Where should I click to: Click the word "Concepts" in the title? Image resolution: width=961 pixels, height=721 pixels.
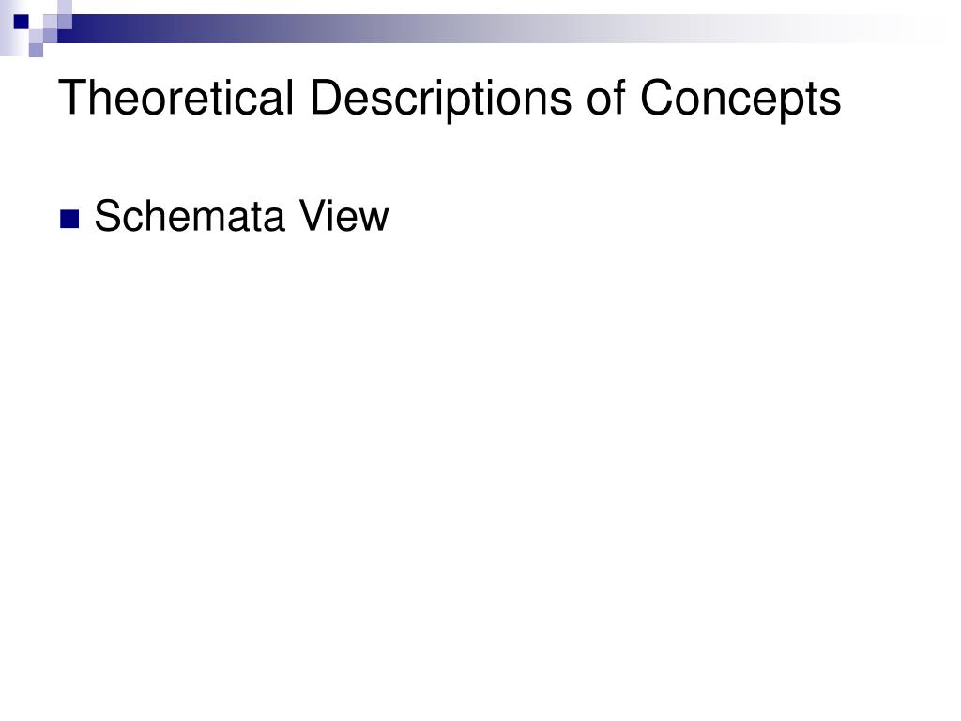[x=740, y=98]
